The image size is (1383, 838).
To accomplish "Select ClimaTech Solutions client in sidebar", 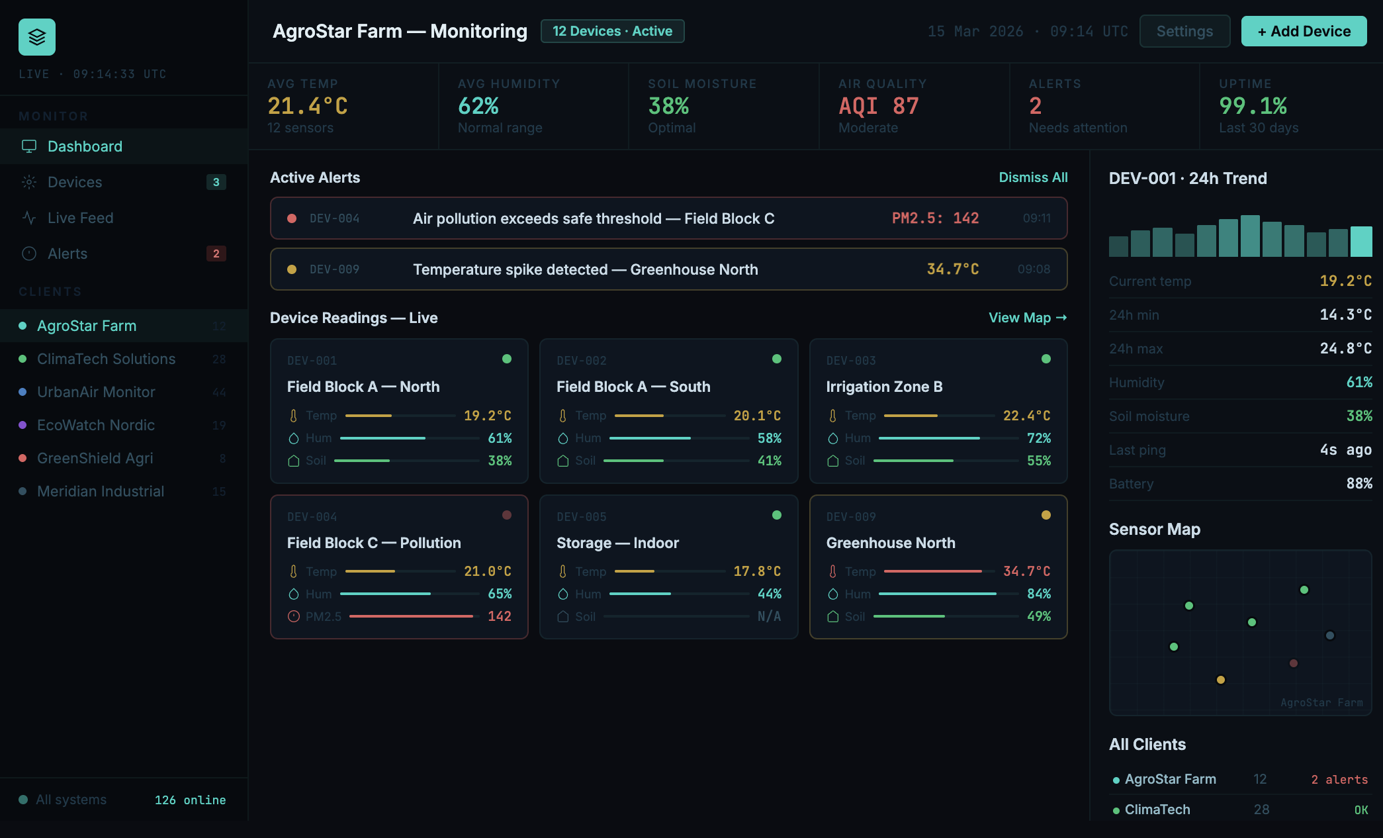I will [106, 359].
